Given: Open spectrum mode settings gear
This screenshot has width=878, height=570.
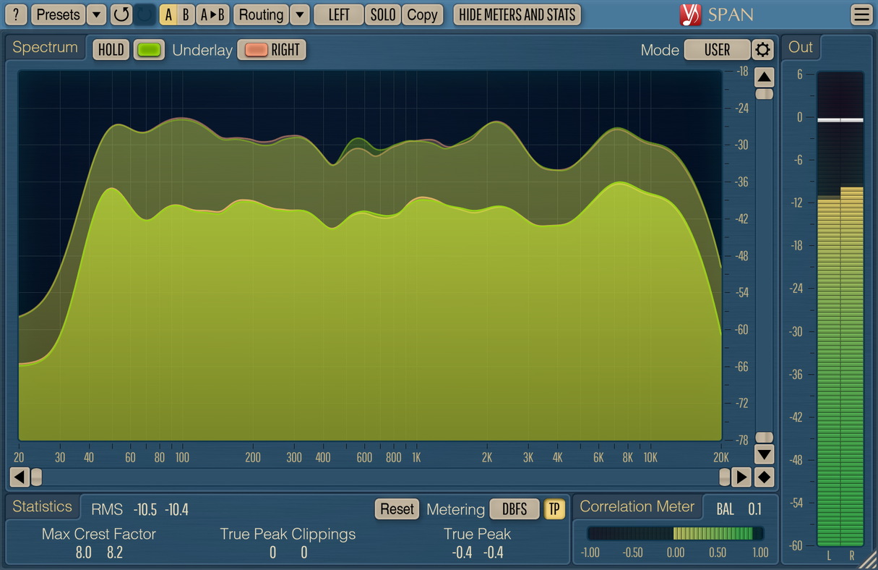Looking at the screenshot, I should pos(762,50).
